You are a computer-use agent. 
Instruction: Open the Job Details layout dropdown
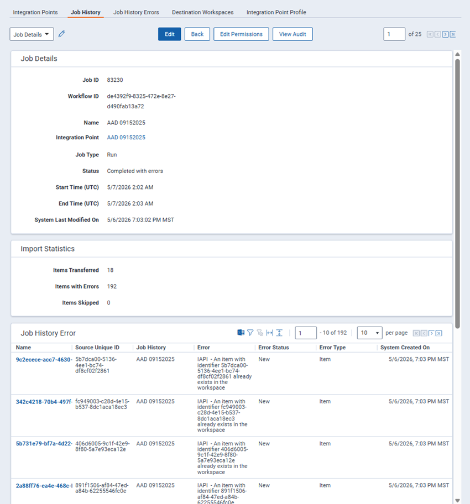pyautogui.click(x=32, y=34)
